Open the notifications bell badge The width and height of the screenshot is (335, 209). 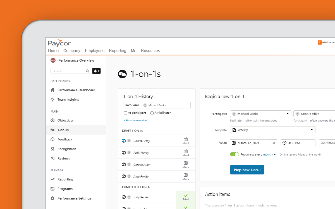coord(96,71)
